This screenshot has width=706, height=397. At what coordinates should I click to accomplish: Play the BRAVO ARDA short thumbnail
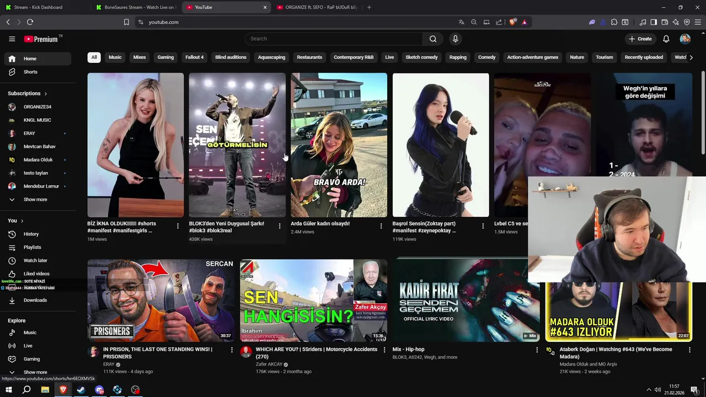[339, 145]
